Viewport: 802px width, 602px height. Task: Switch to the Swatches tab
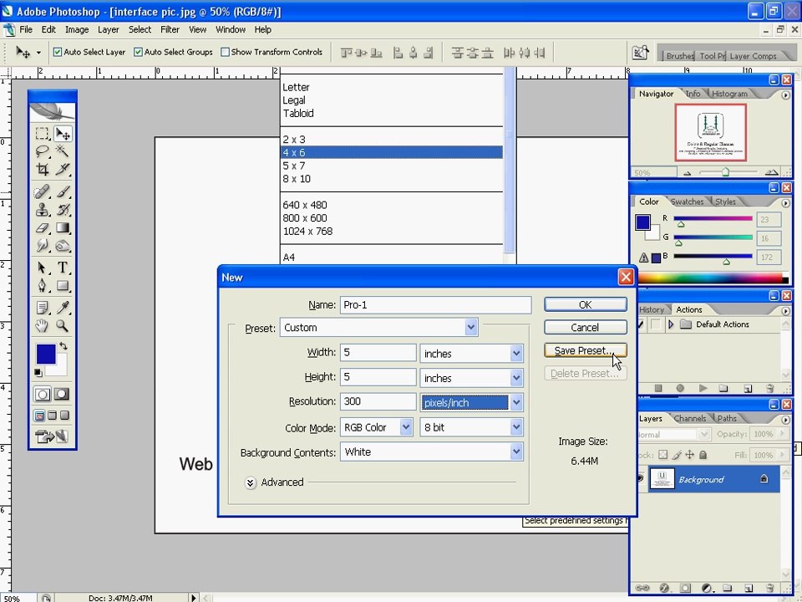click(687, 202)
